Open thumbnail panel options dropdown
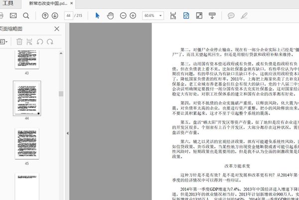 pos(3,42)
